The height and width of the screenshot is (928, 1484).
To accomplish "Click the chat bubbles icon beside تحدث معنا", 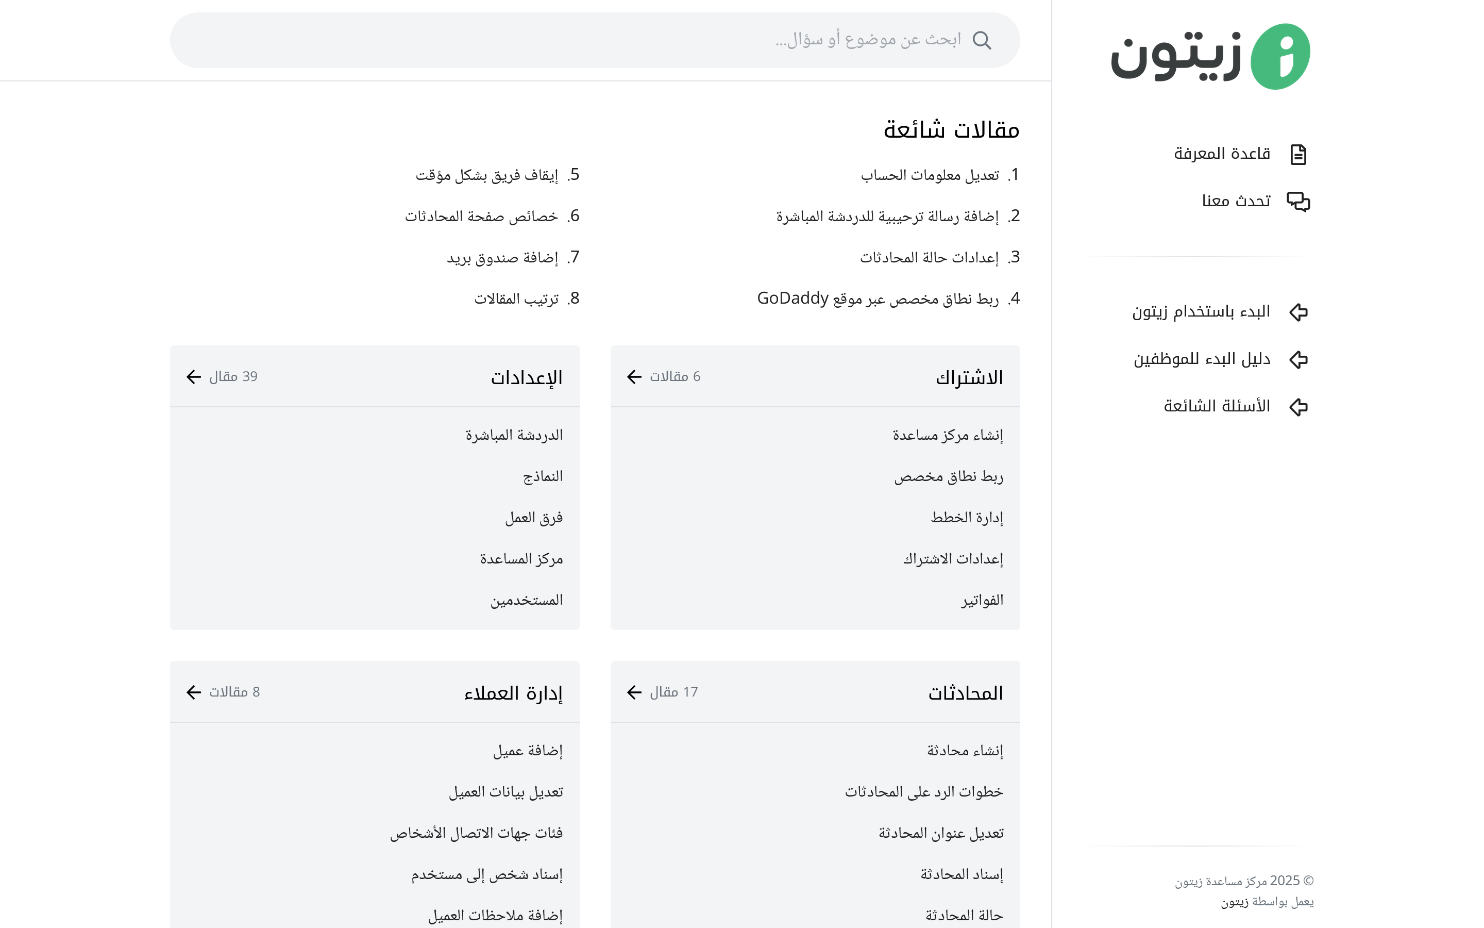I will click(1297, 201).
